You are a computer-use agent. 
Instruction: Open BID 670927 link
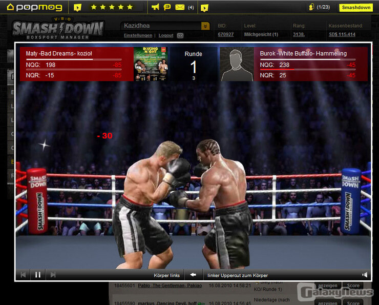click(225, 34)
